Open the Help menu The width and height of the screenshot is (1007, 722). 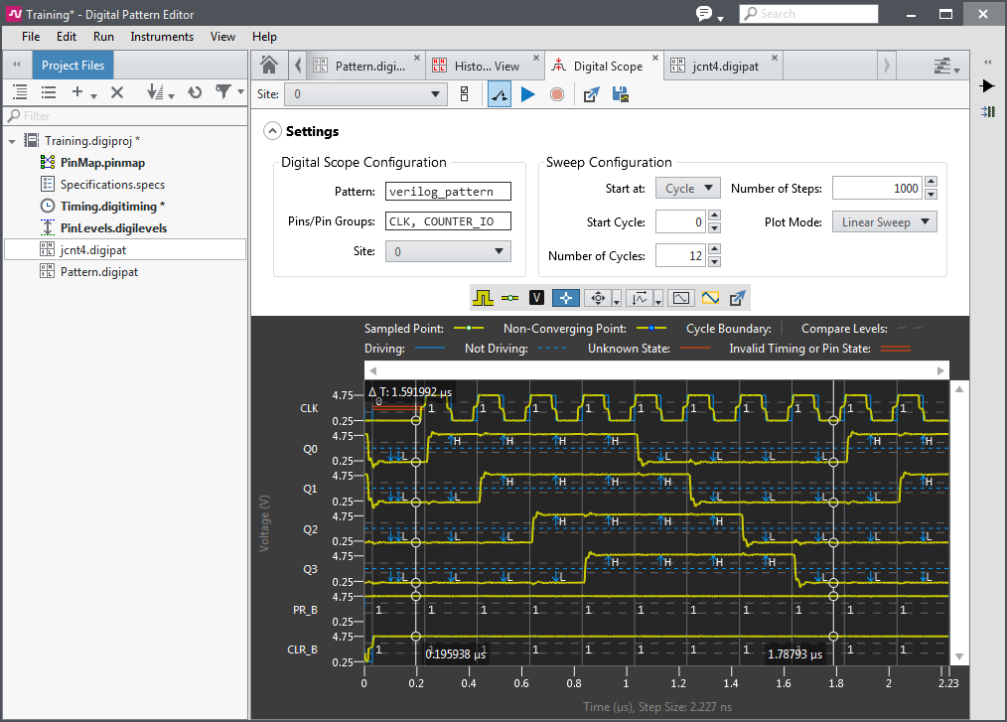coord(264,37)
